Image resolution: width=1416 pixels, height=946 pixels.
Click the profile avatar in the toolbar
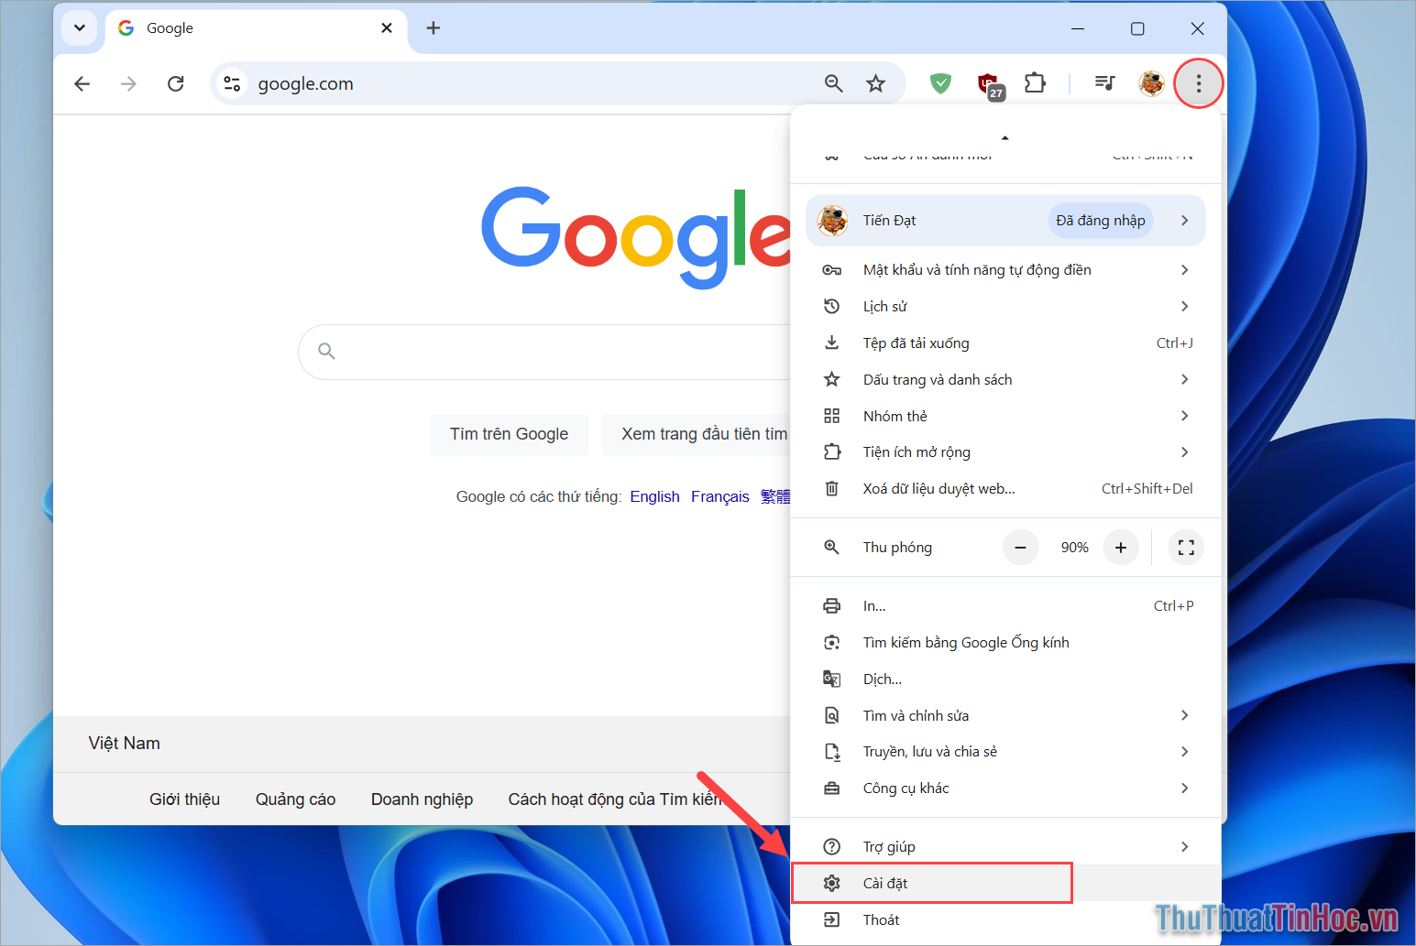click(1151, 83)
